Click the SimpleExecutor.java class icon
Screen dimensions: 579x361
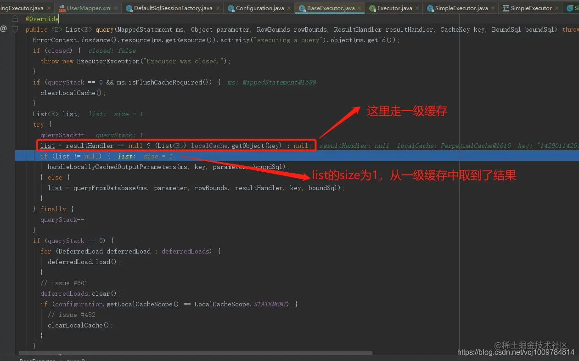[x=430, y=8]
